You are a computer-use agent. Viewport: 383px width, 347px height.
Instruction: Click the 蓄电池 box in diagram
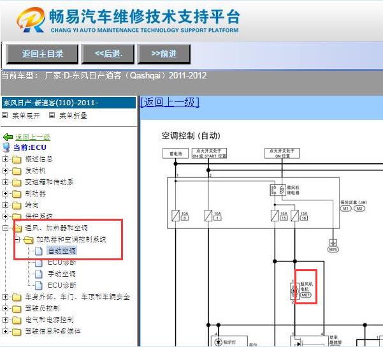176,154
